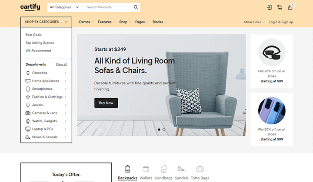Open the We Recommend link
Viewport: 313px width, 182px height.
coord(38,51)
